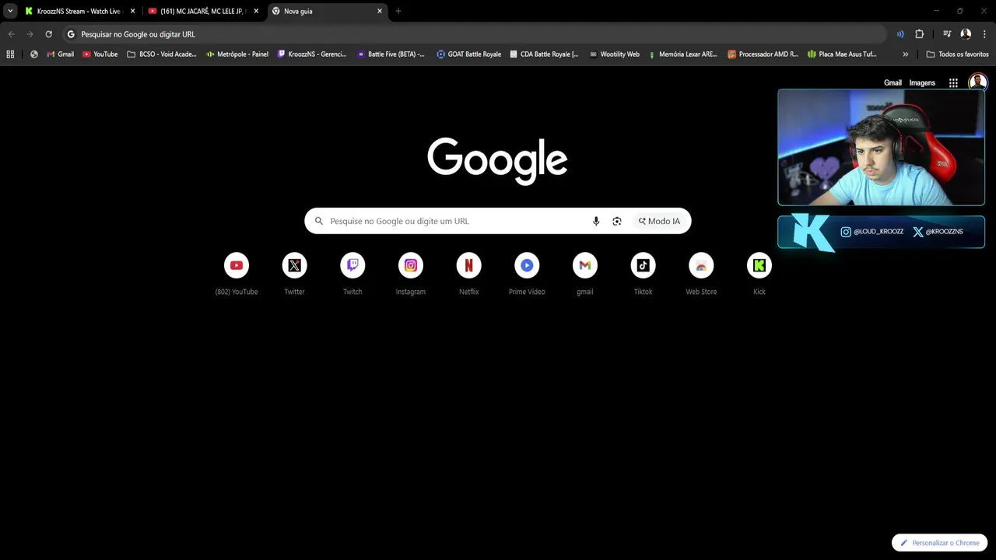Viewport: 996px width, 560px height.
Task: Click the webcam overlay thumbnail
Action: pyautogui.click(x=881, y=147)
